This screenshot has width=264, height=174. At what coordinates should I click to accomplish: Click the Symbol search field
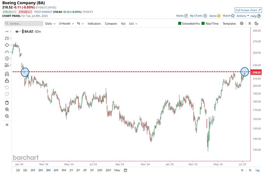tap(24, 23)
